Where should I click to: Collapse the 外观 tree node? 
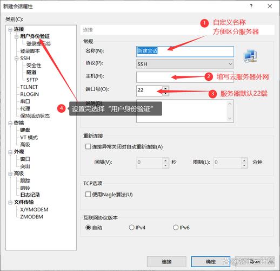(x=10, y=152)
